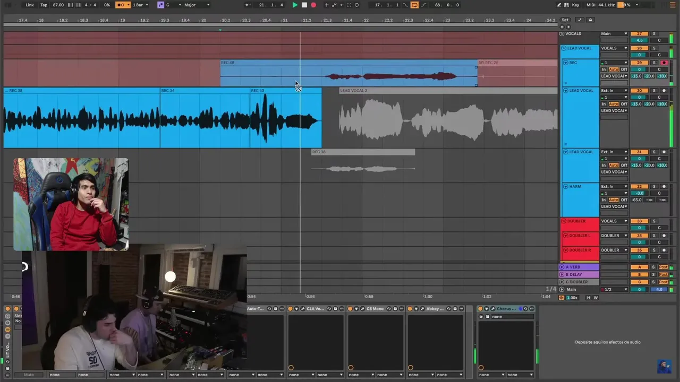Screen dimensions: 680x382
Task: Arm LEAD VOCAL track 30 for recording
Action: 664,91
